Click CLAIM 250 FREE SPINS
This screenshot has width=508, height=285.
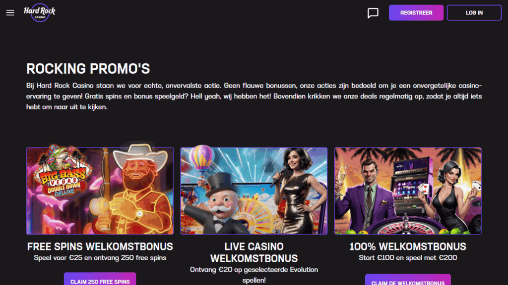pos(100,280)
